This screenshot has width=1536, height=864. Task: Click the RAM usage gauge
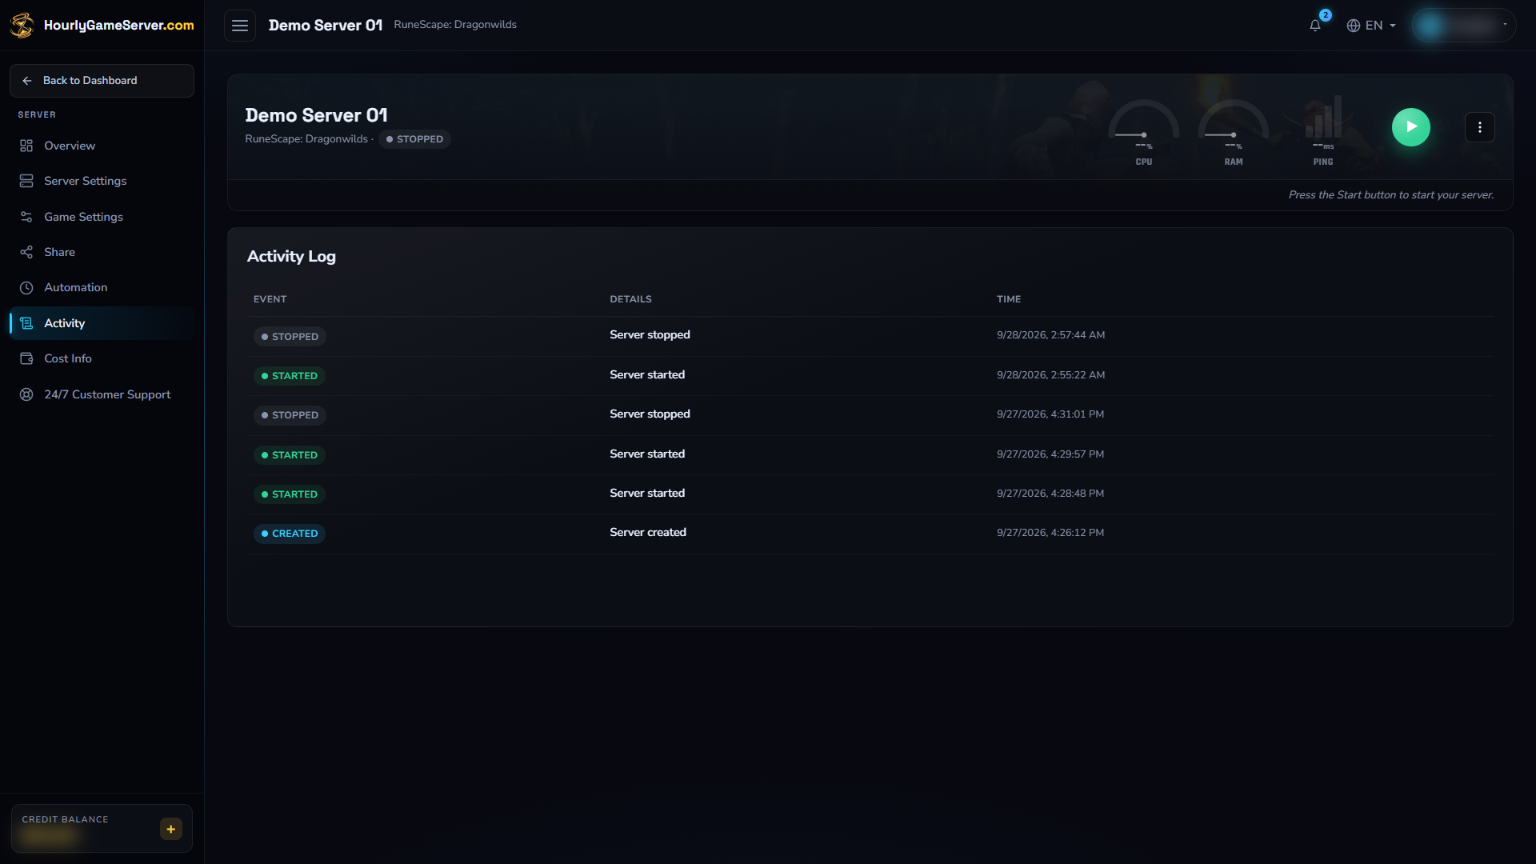[x=1234, y=132]
